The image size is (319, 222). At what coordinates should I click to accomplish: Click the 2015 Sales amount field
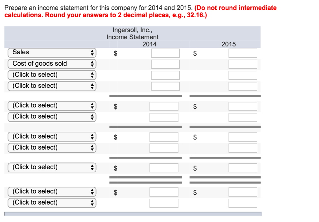coord(243,53)
